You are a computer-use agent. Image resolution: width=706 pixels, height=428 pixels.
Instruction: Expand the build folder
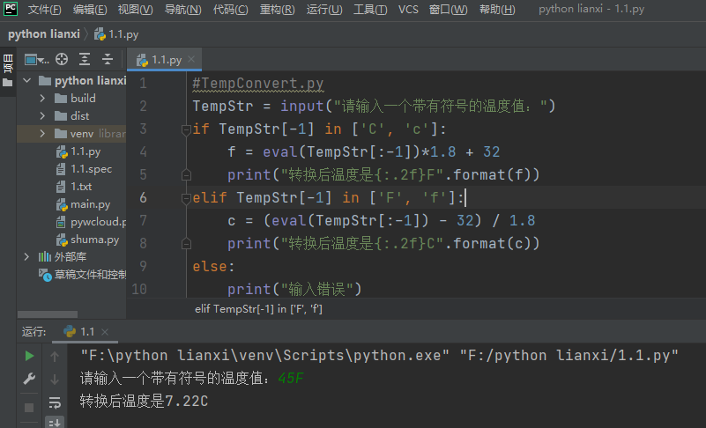click(x=42, y=98)
